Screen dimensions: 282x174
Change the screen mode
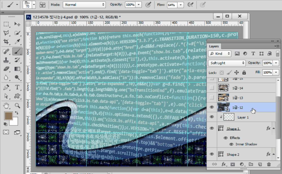[x=17, y=132]
